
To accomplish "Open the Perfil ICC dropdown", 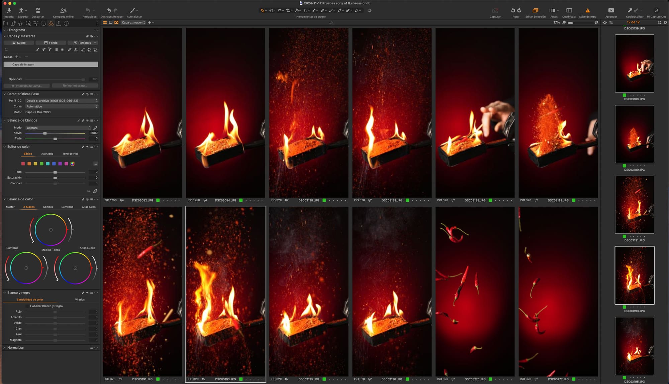I will pyautogui.click(x=62, y=101).
